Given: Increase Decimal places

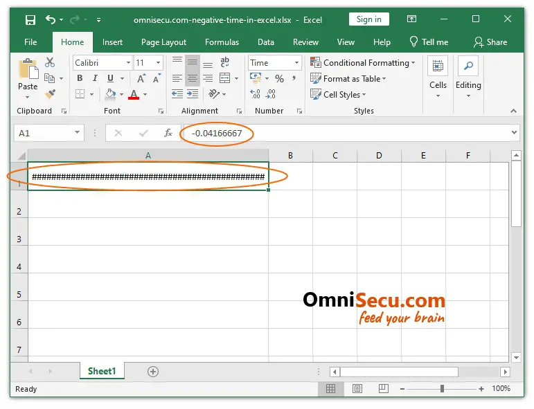Looking at the screenshot, I should 255,94.
